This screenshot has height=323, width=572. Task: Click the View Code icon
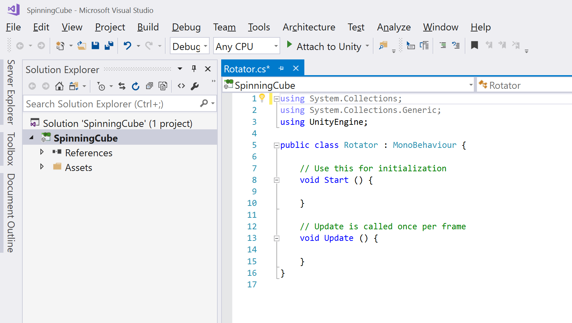click(x=181, y=86)
